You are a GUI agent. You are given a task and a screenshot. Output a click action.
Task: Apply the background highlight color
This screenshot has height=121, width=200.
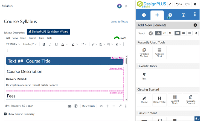click(73, 44)
